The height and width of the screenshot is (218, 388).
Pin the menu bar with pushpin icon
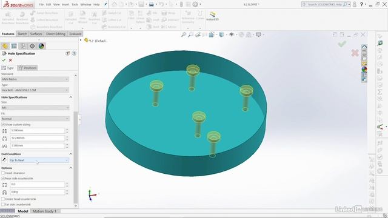click(105, 4)
